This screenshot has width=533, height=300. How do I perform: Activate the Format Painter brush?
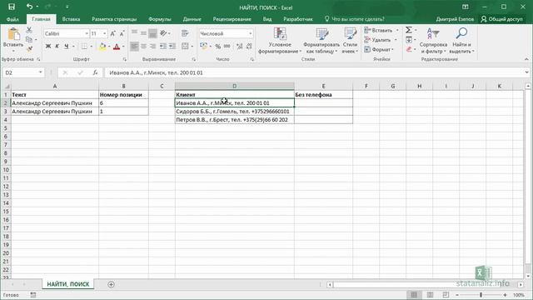click(29, 49)
